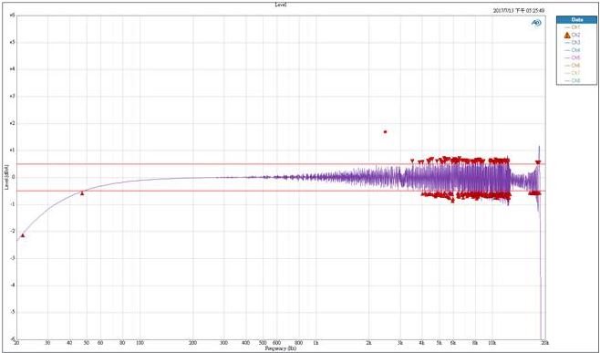Click the timestamp above the graph
The image size is (600, 353).
[519, 11]
